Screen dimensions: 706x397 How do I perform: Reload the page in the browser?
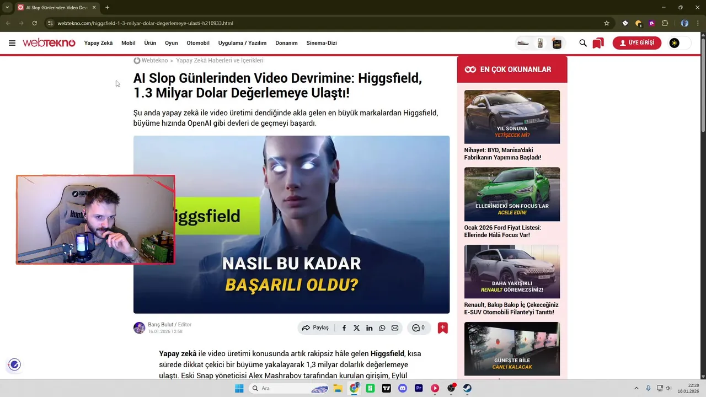coord(34,23)
